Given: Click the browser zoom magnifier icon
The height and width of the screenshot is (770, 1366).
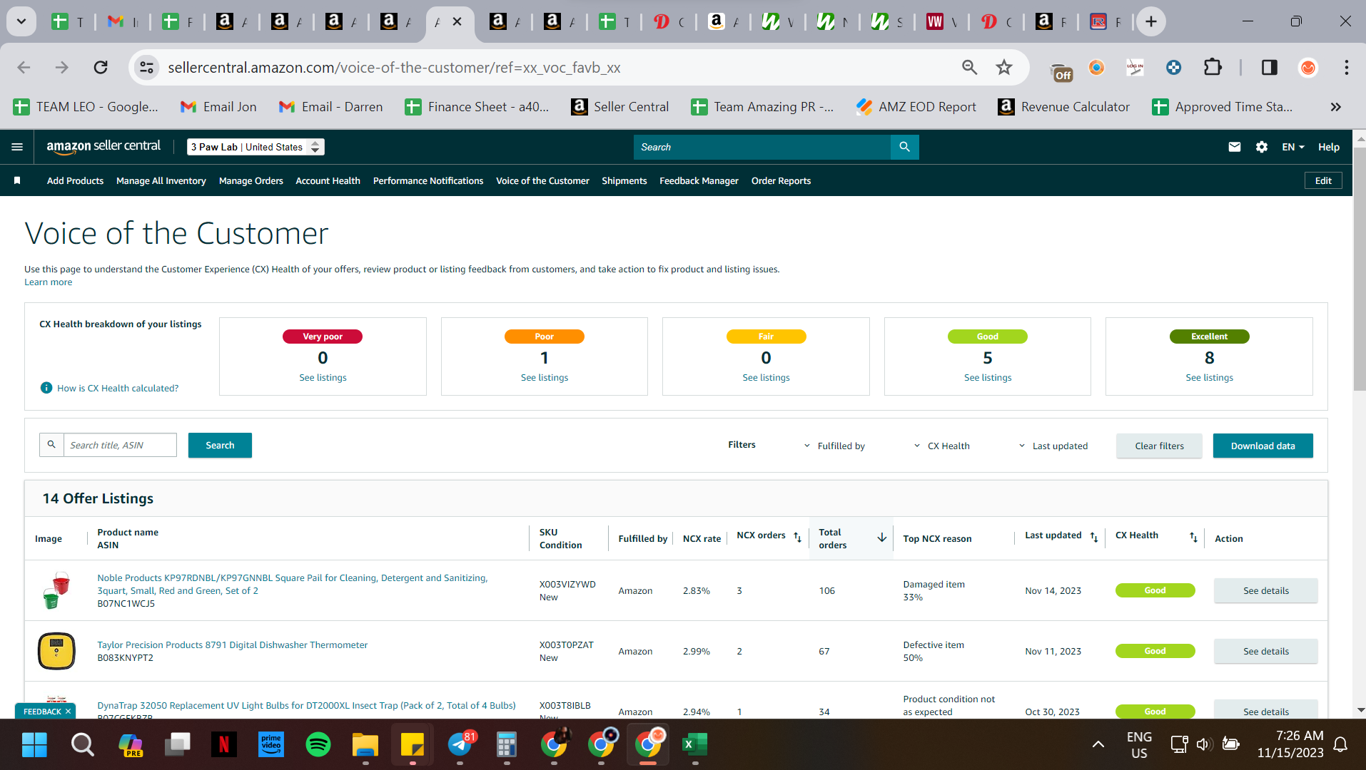Looking at the screenshot, I should pos(969,67).
